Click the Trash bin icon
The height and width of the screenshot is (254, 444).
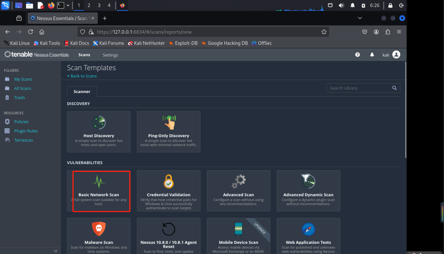(x=7, y=97)
